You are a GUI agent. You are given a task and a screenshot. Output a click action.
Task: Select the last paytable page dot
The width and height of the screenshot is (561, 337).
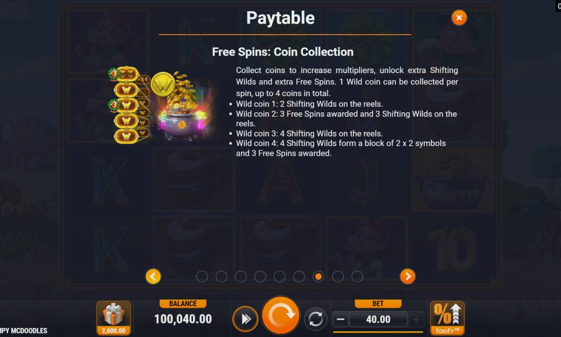click(357, 276)
